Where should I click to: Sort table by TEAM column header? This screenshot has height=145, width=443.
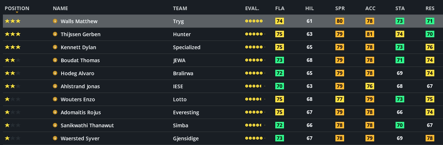[180, 8]
